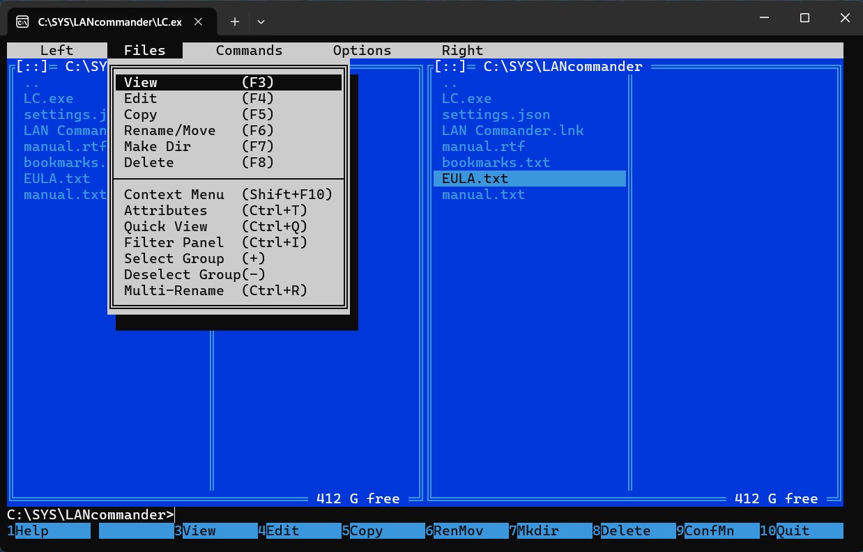Viewport: 863px width, 552px height.
Task: Select manual.txt in right panel
Action: pyautogui.click(x=483, y=194)
